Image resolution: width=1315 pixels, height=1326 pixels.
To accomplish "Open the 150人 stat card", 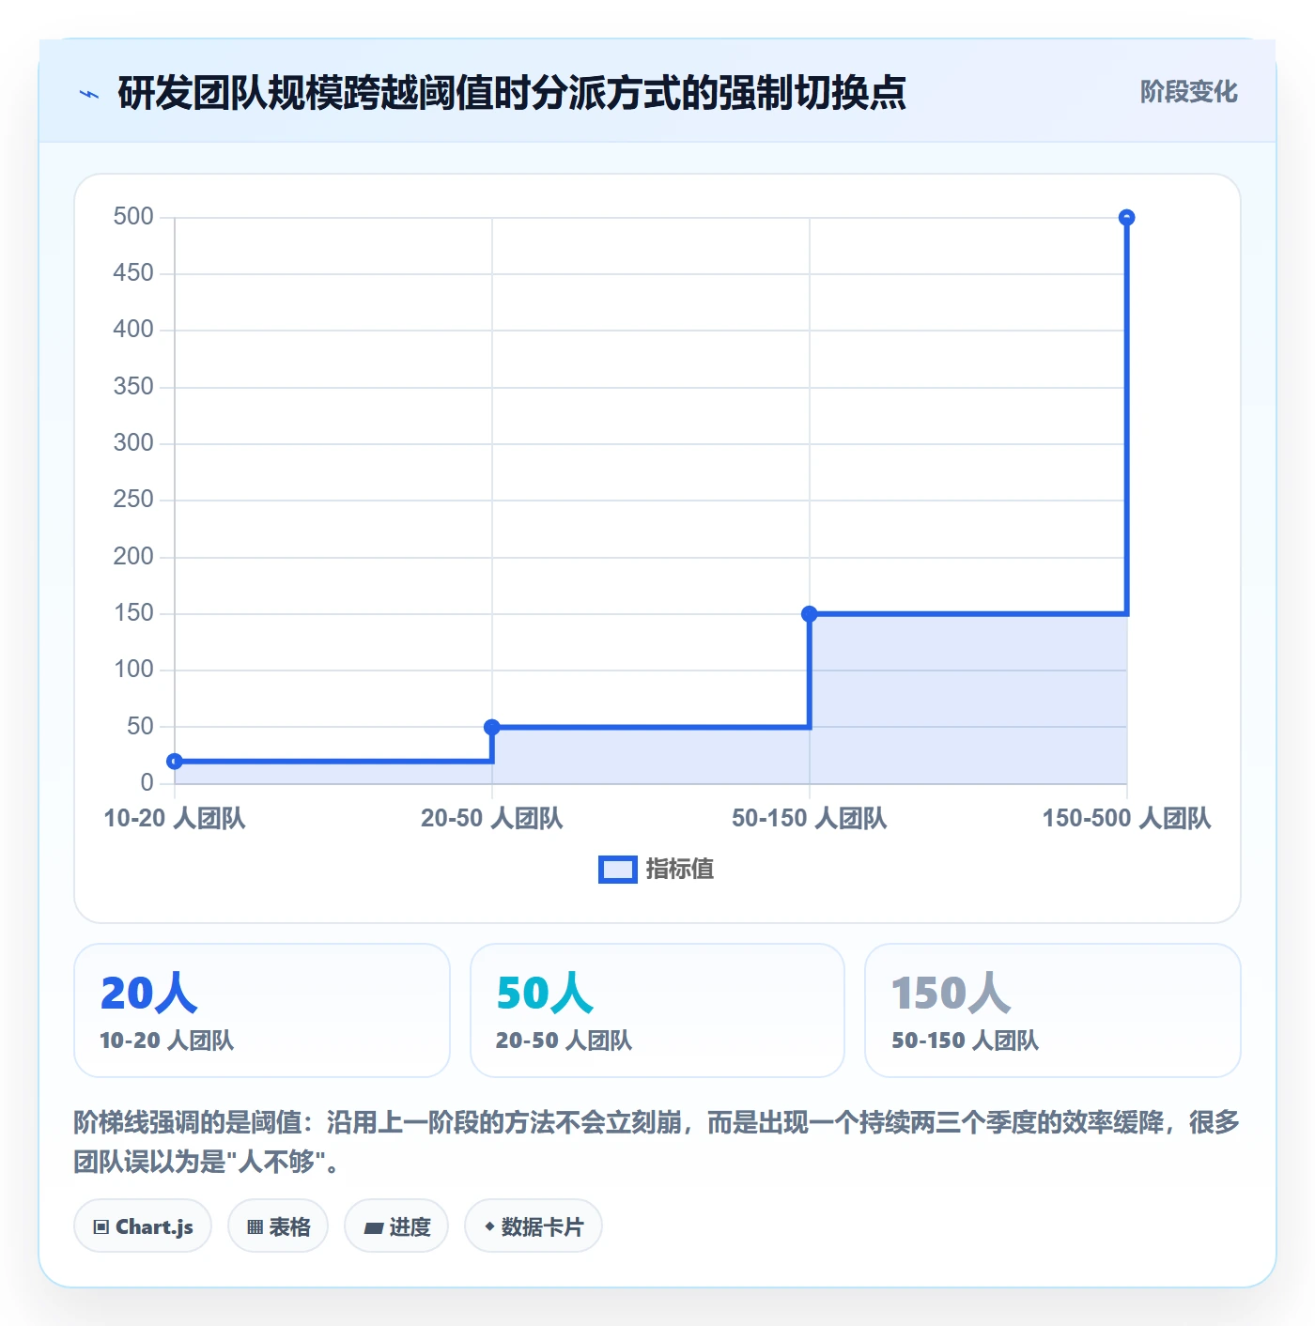I will 1053,1010.
